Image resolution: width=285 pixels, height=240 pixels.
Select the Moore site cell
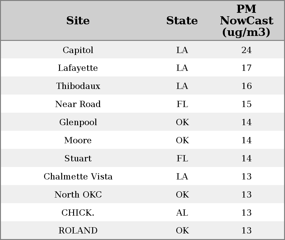(x=78, y=140)
